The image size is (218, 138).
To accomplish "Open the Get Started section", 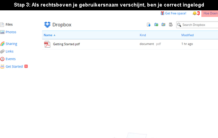I will [x=14, y=67].
